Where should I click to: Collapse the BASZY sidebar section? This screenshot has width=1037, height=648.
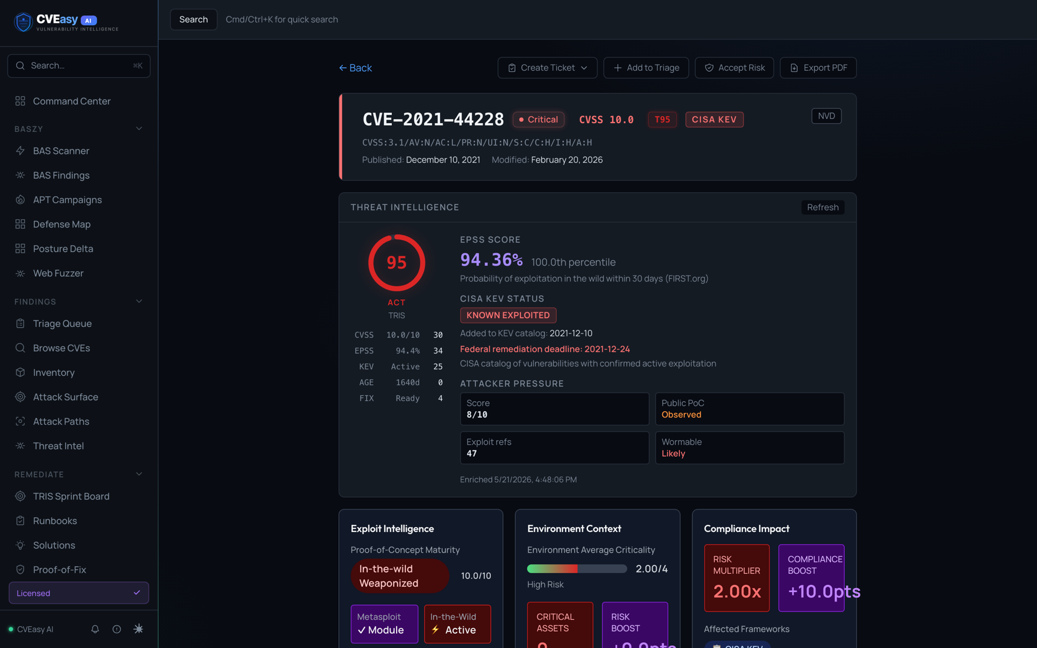point(139,128)
